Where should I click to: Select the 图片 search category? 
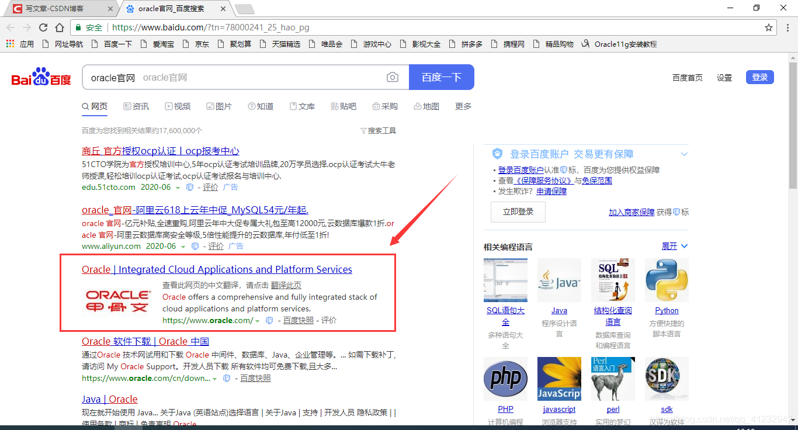click(x=219, y=106)
